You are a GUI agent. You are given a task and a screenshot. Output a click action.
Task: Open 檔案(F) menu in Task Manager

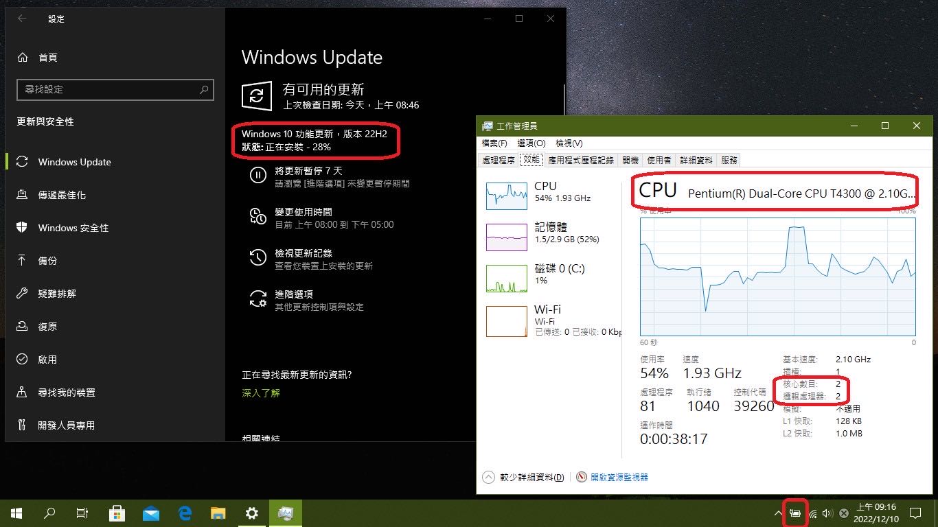coord(494,143)
